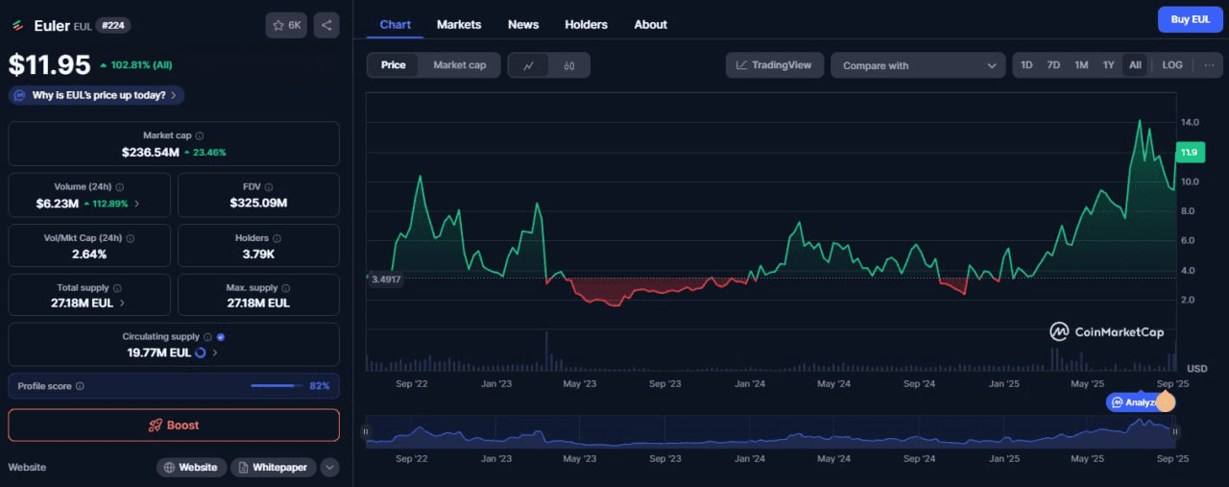Expand Volume (24h) details chevron
Viewport: 1229px width, 487px height.
136,204
